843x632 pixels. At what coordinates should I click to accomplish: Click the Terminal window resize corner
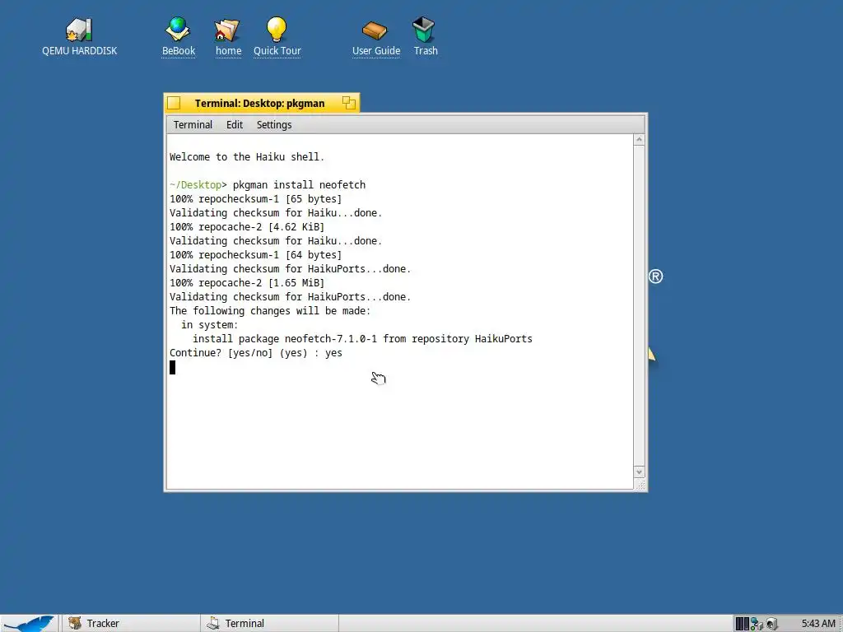(x=640, y=485)
